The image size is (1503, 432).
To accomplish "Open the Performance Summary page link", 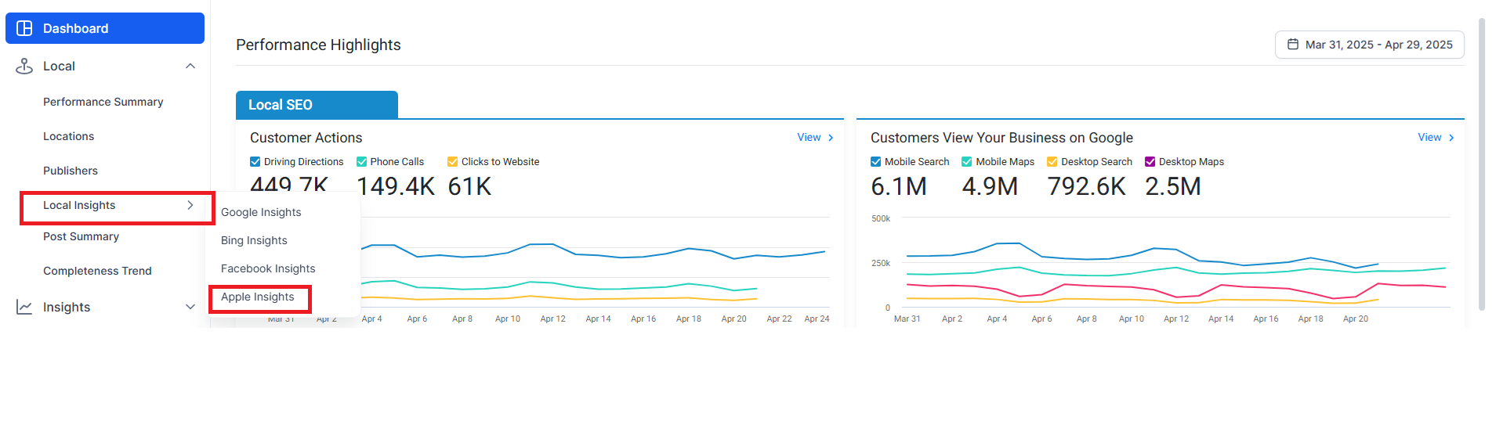I will point(103,102).
